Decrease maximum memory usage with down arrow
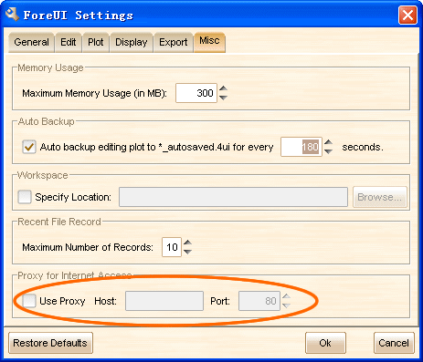Viewport: 423px width, 362px height. 223,98
